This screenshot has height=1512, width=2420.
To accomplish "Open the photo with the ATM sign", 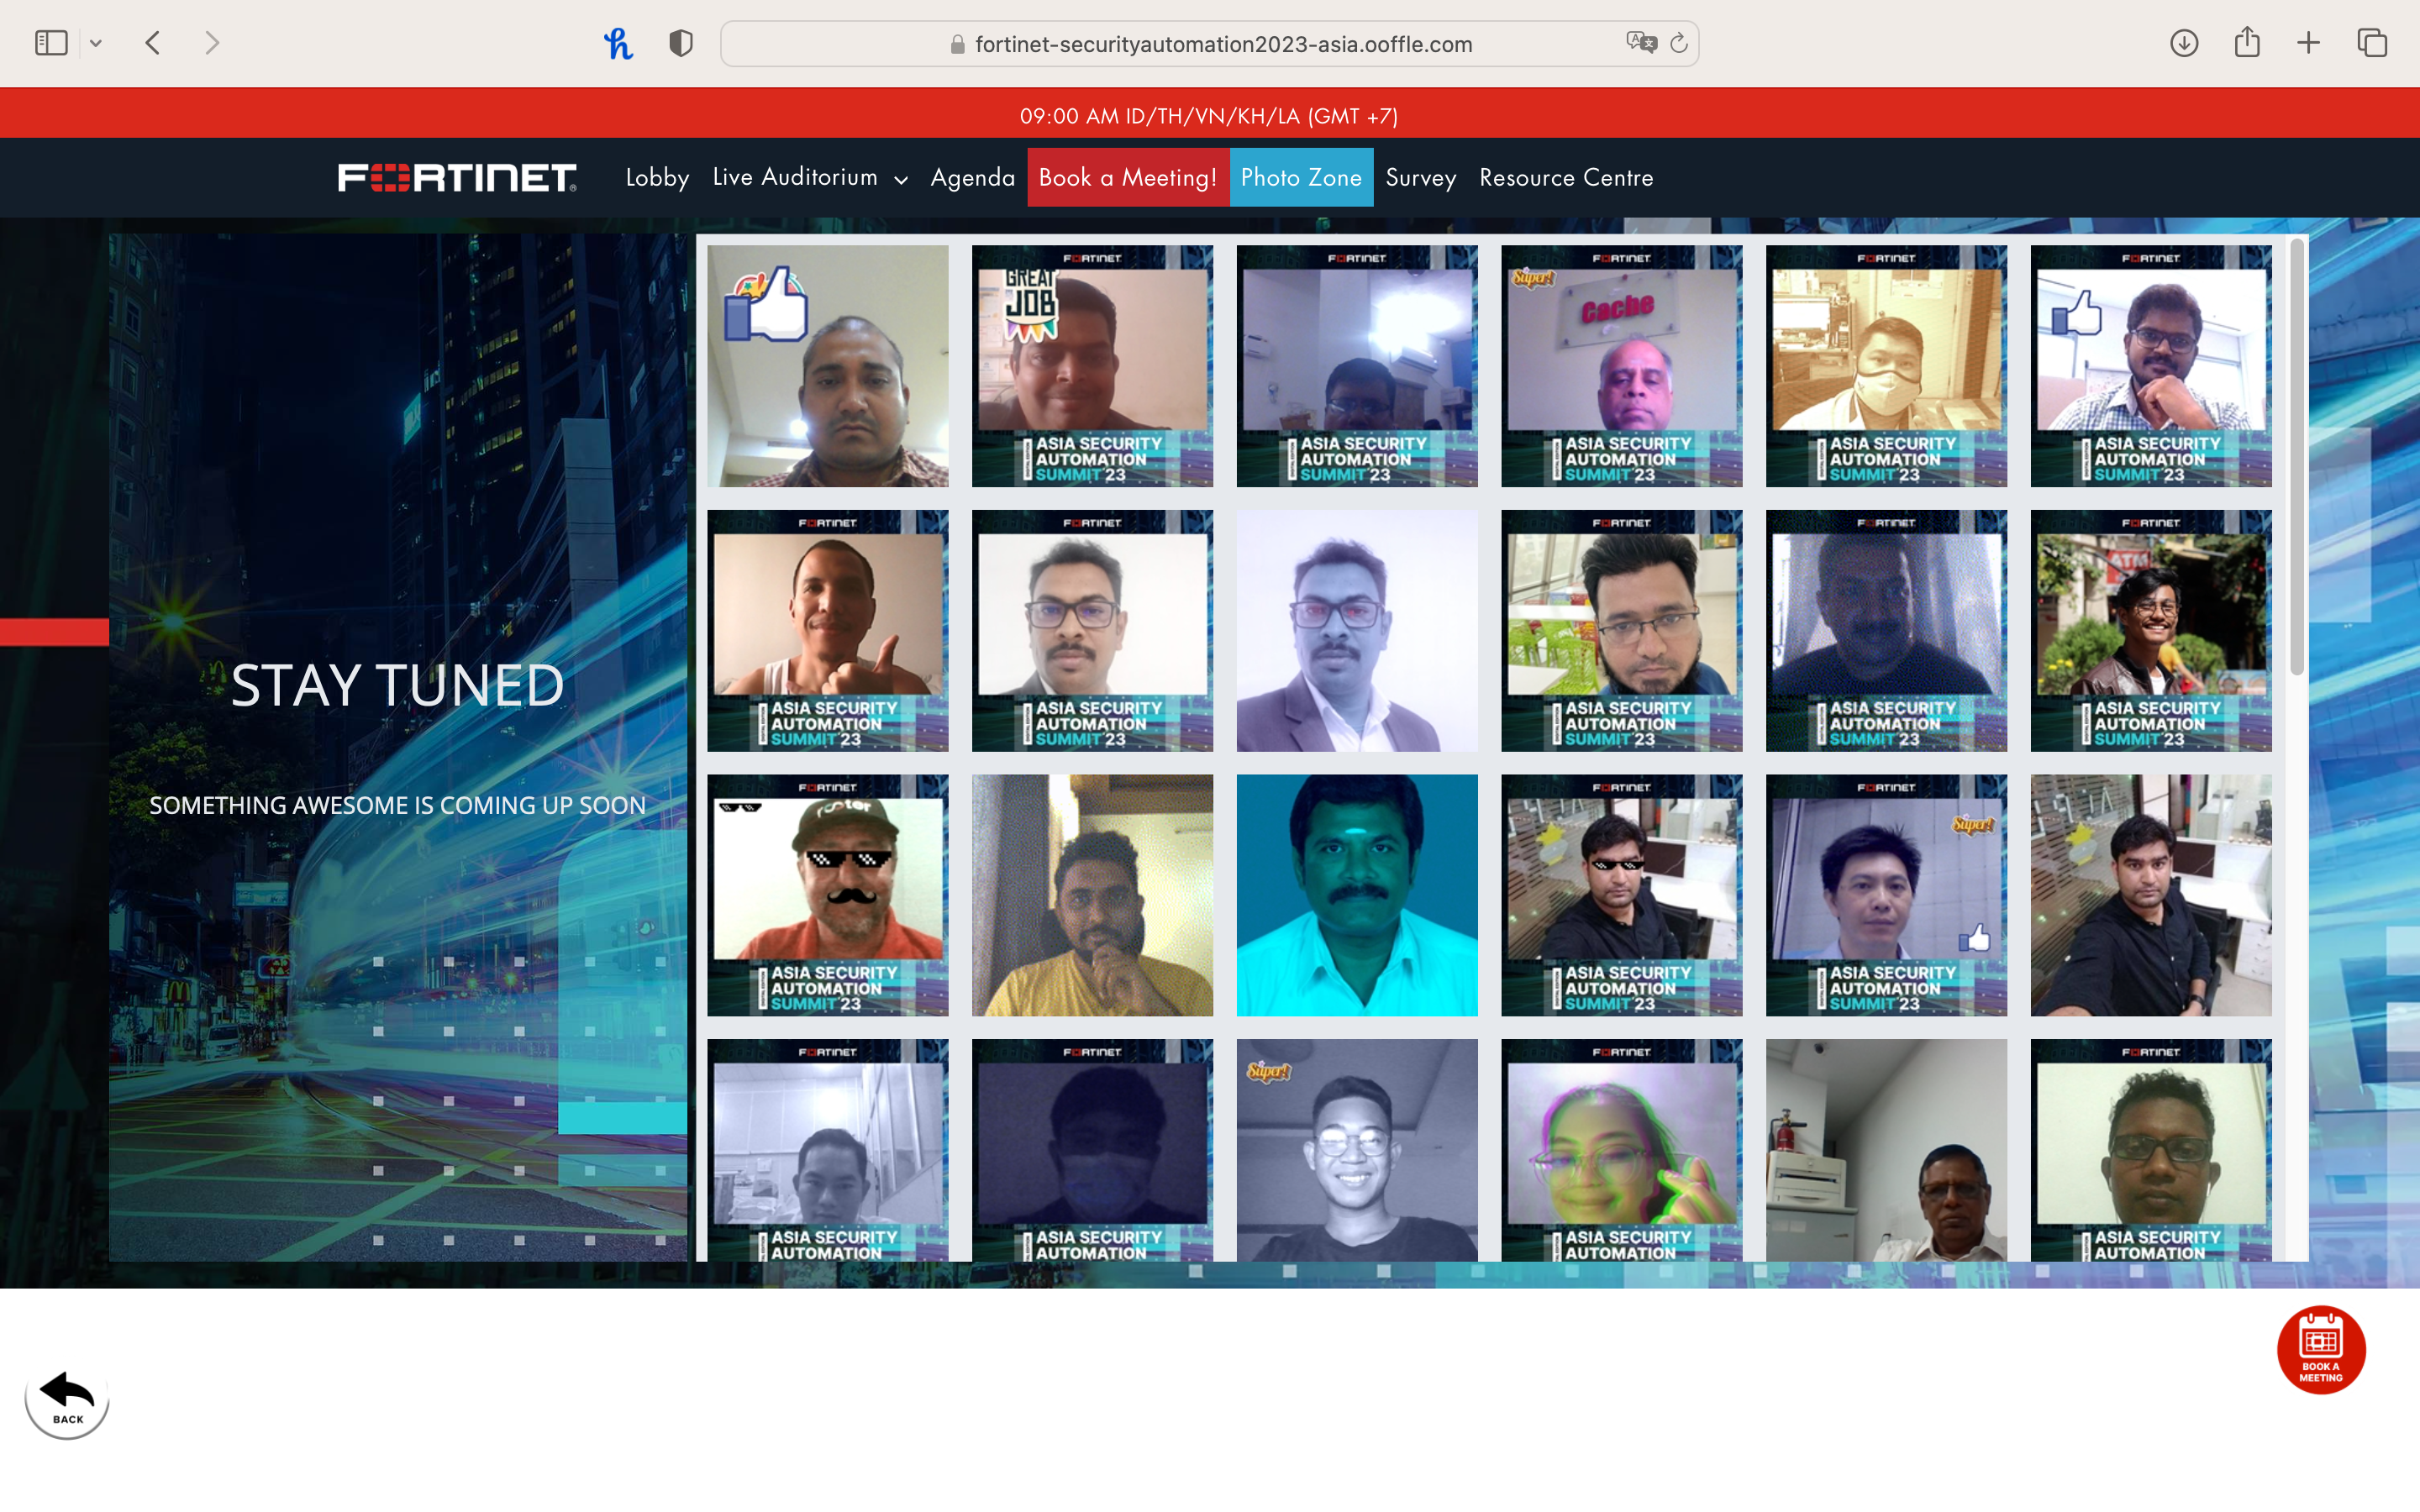I will (x=2151, y=630).
